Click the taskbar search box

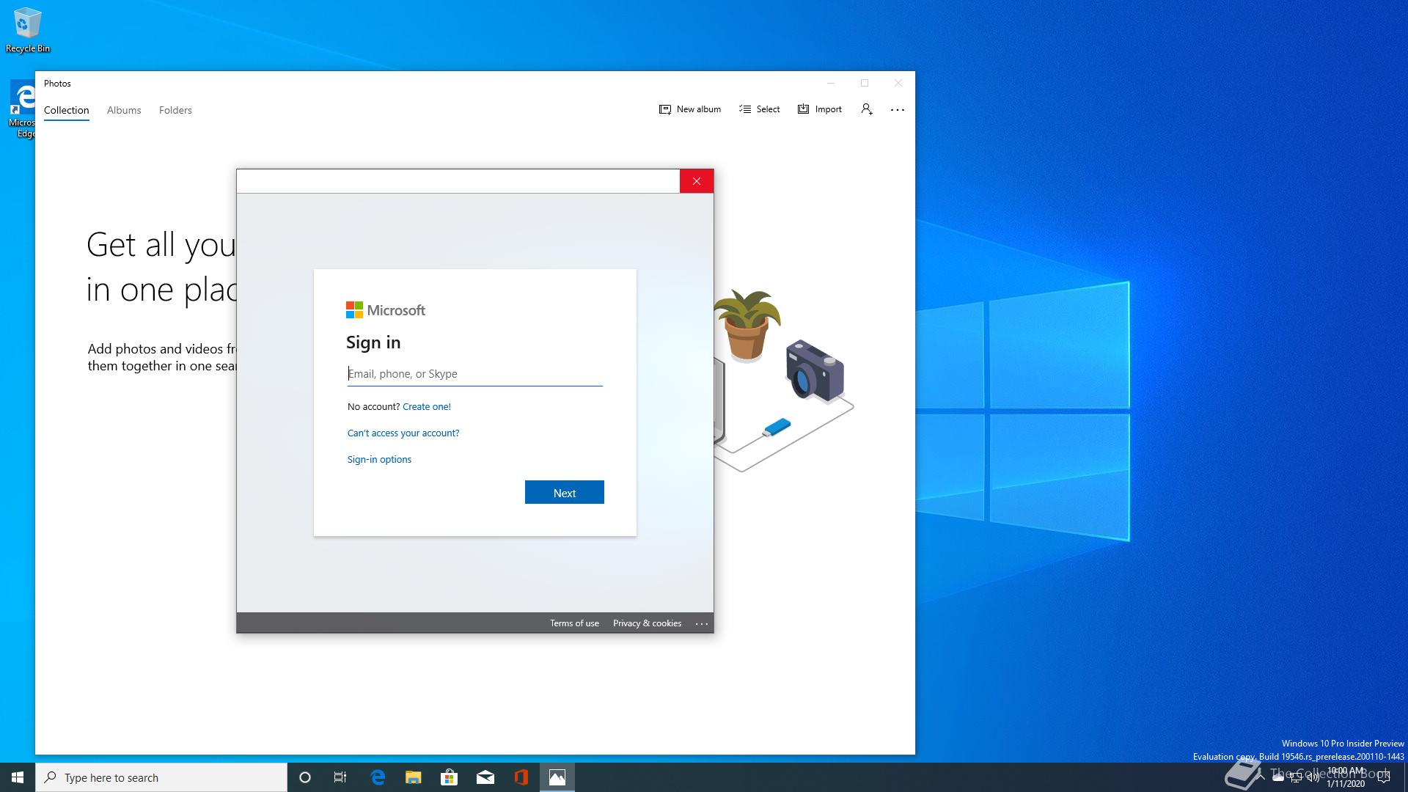click(161, 777)
